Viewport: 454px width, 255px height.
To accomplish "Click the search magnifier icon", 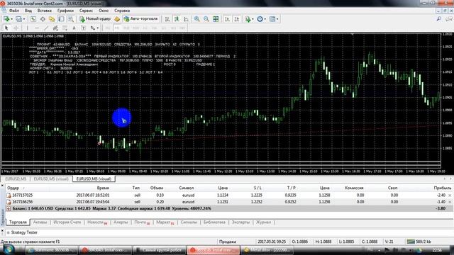I will (x=439, y=19).
